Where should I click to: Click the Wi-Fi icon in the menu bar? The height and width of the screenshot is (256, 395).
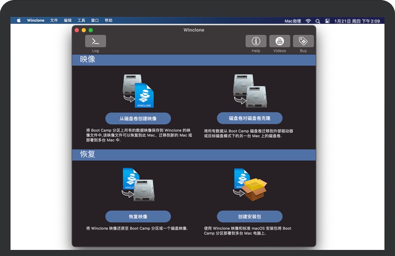[x=308, y=20]
